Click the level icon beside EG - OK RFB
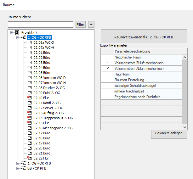193x179 pixels. [23, 168]
